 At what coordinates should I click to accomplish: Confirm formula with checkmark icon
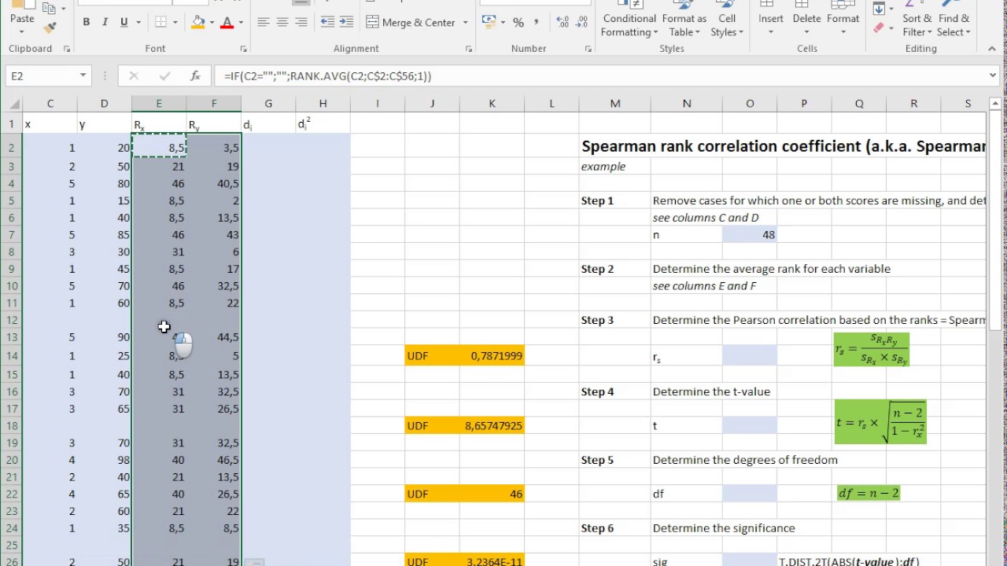(164, 76)
